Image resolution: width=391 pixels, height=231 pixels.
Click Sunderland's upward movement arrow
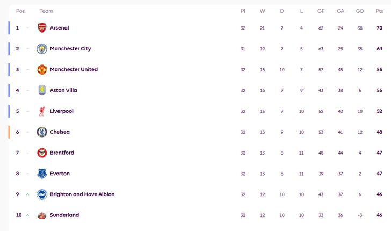(x=27, y=215)
